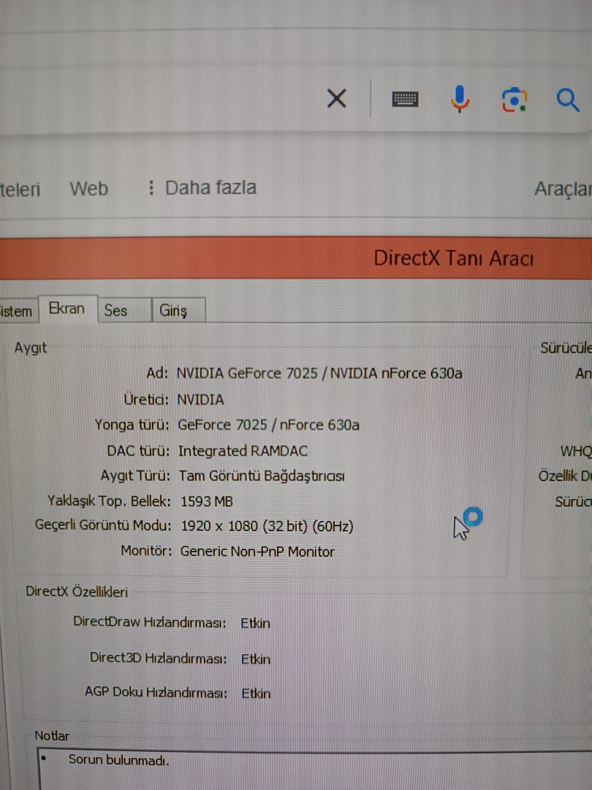Viewport: 592px width, 790px height.
Task: Expand the Daha fazla menu
Action: (x=202, y=188)
